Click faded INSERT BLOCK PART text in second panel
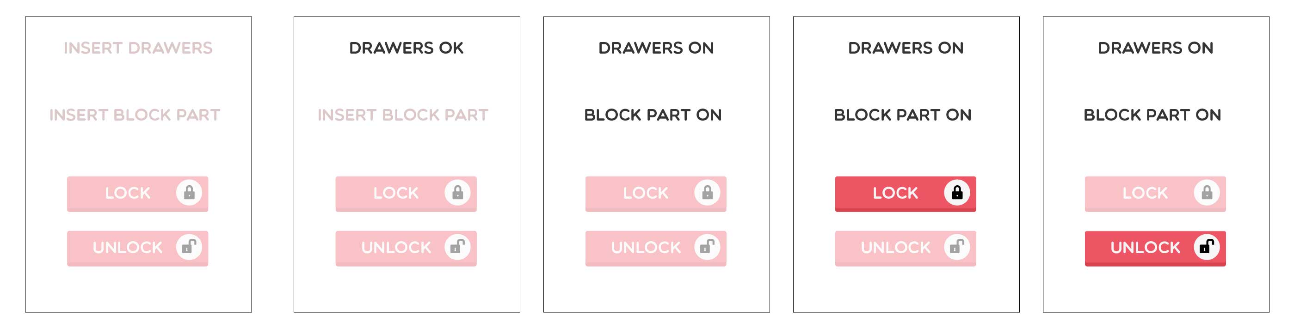Image resolution: width=1294 pixels, height=328 pixels. (x=403, y=115)
